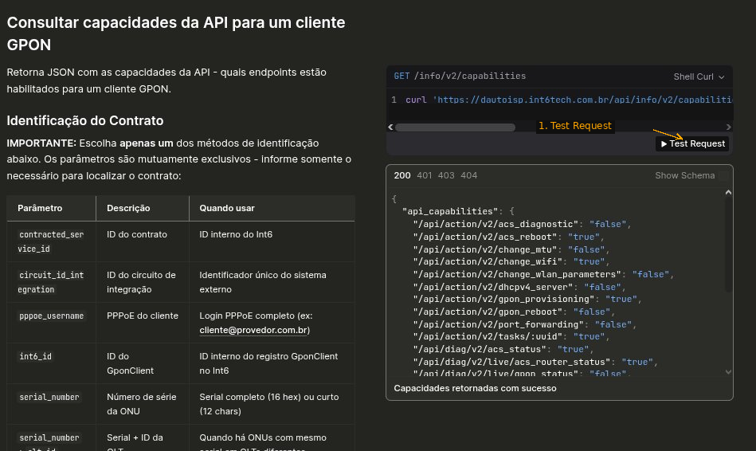Image resolution: width=756 pixels, height=451 pixels.
Task: Click the curl URL in code block
Action: click(582, 100)
